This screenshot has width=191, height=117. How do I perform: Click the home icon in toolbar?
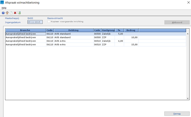[x=7, y=13]
